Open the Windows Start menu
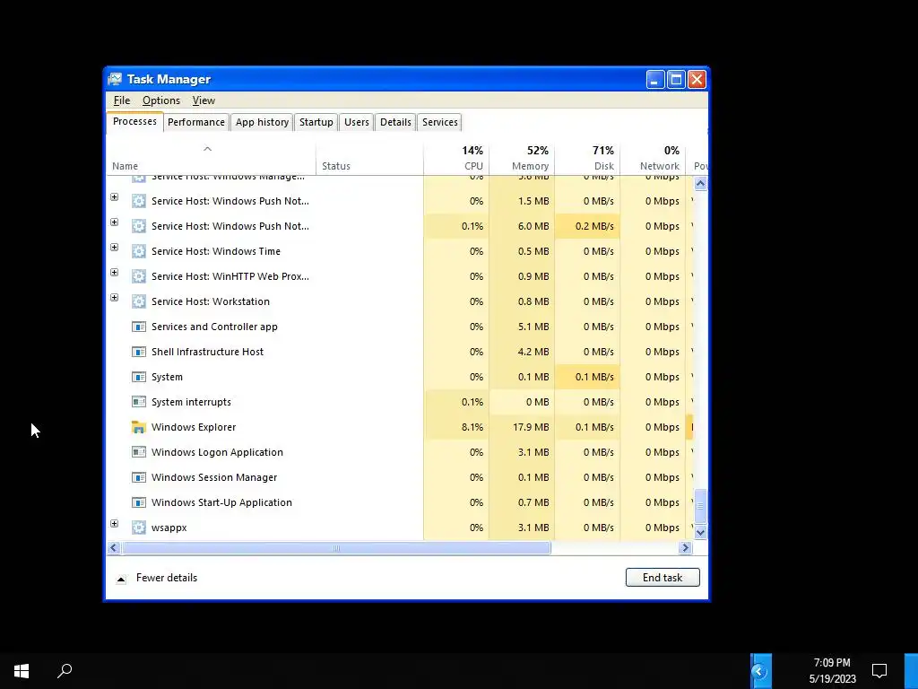Screen dimensions: 918x689 coord(22,671)
